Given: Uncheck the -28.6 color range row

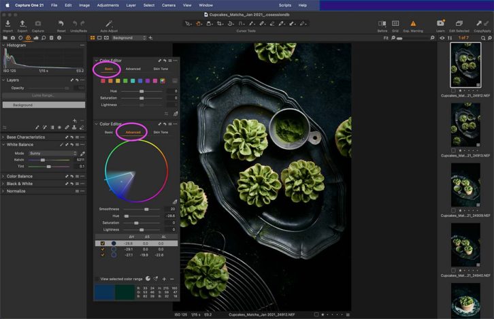Looking at the screenshot, I should point(102,244).
